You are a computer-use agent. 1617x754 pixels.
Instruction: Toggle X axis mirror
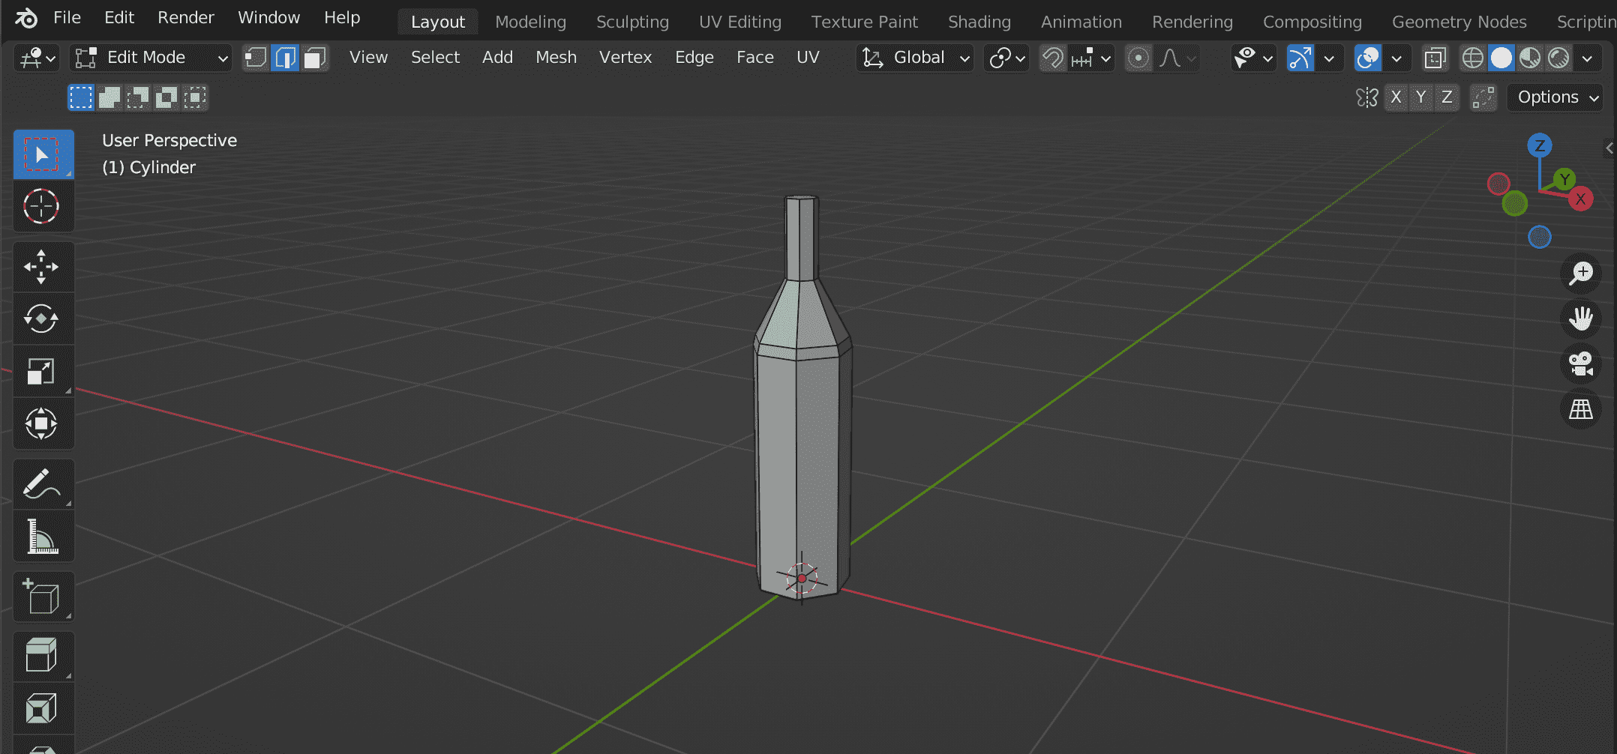1396,97
